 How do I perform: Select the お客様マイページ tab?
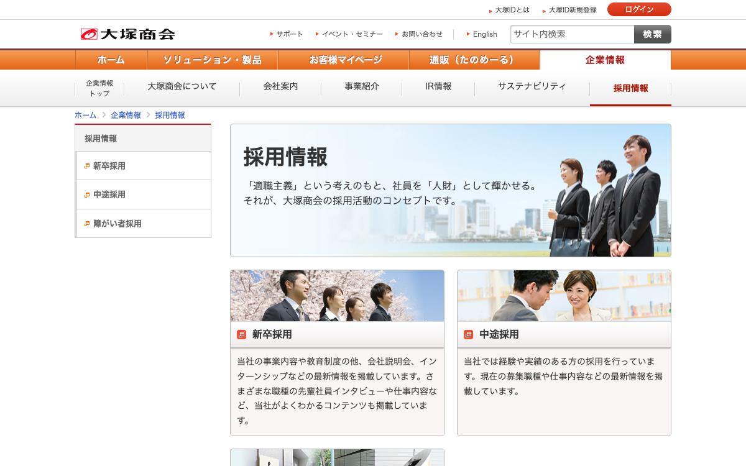(x=344, y=60)
